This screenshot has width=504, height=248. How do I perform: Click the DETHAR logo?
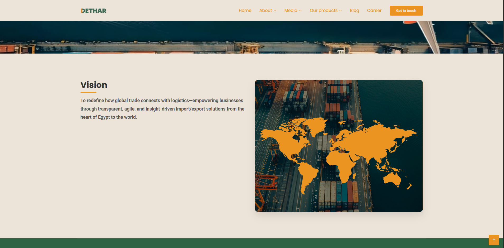(x=94, y=11)
